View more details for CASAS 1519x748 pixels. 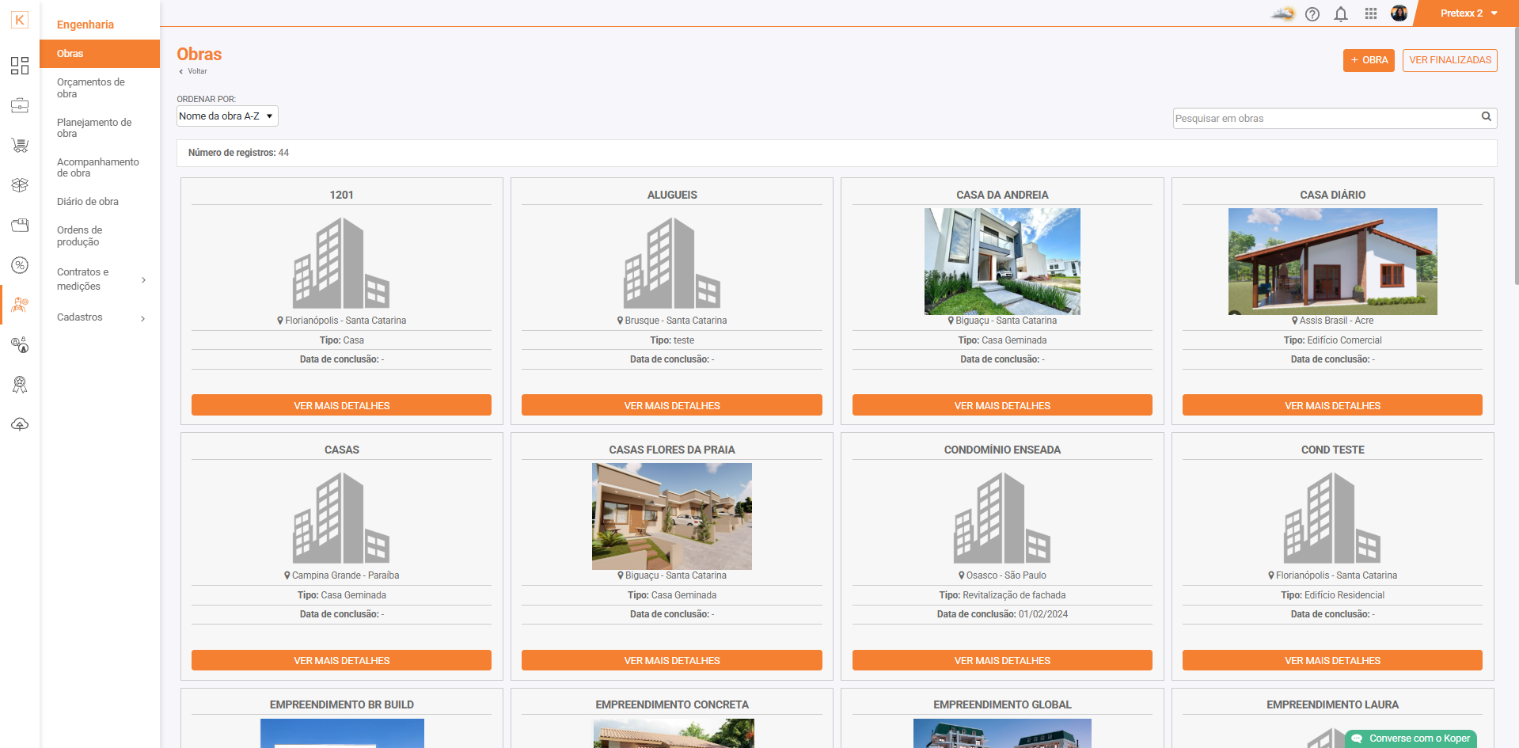341,660
